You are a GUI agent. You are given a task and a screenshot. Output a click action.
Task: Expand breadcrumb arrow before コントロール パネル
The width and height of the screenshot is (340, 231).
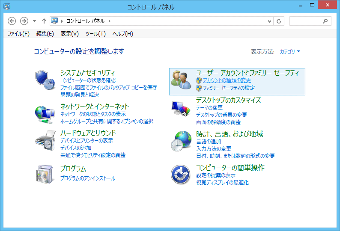[62, 21]
